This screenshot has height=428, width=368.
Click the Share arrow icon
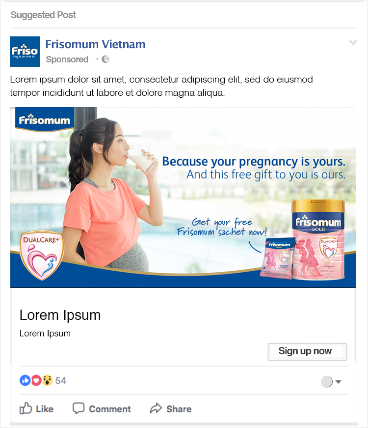click(156, 408)
